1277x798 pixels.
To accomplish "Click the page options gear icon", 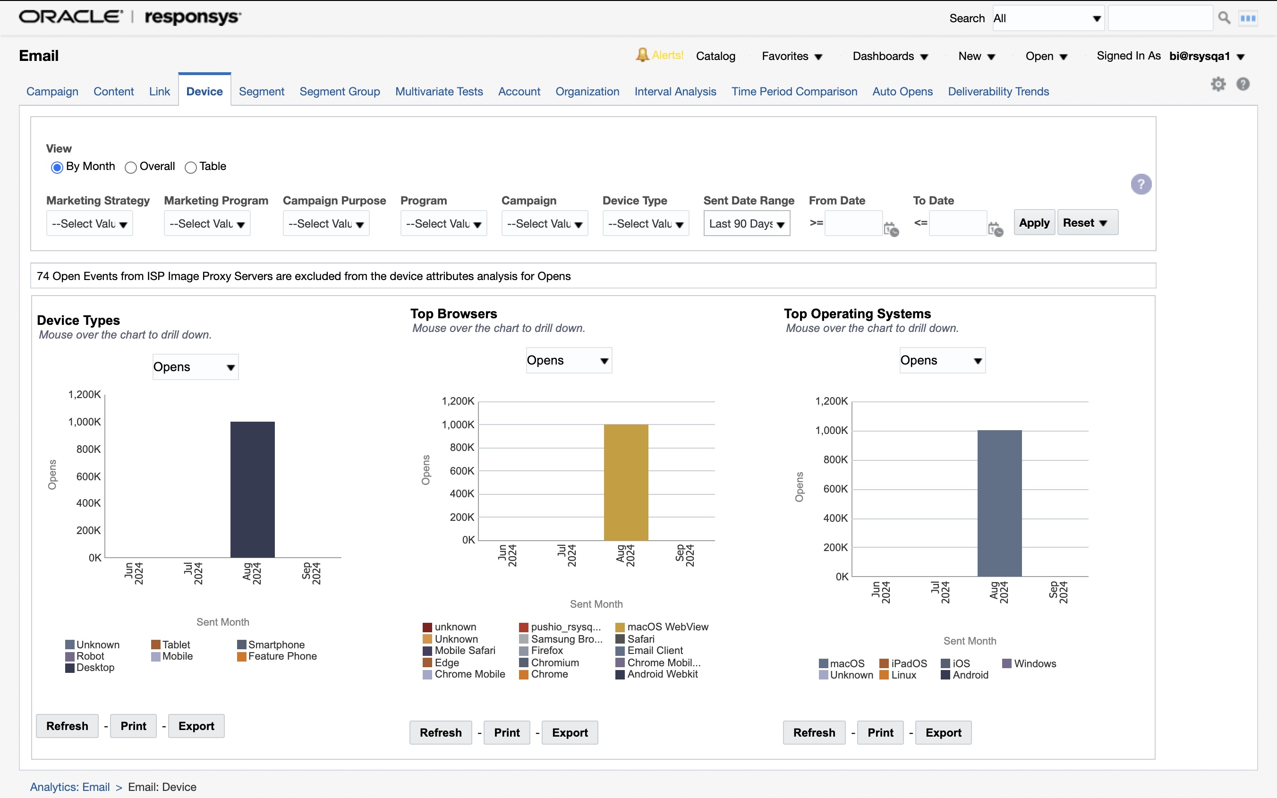I will [1218, 84].
